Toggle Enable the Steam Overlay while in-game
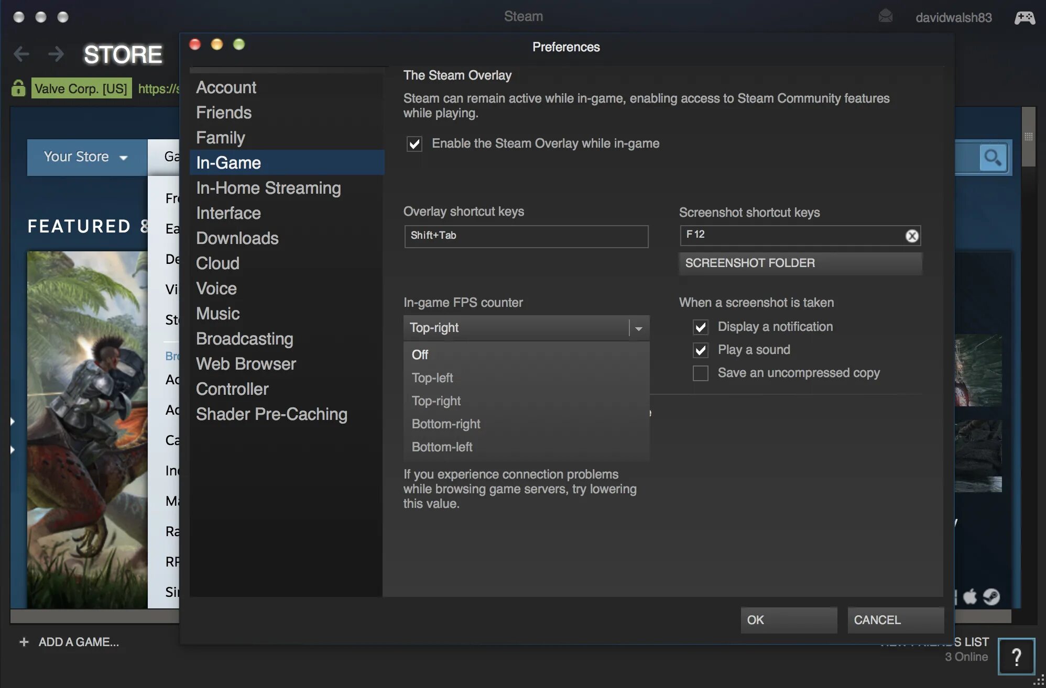The image size is (1046, 688). tap(414, 143)
